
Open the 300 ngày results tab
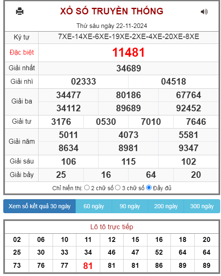tap(202, 206)
